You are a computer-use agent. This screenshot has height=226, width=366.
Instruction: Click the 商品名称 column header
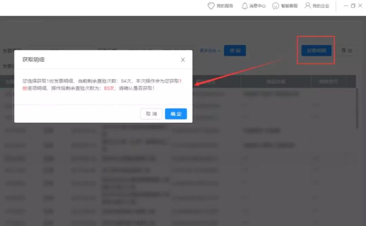tap(276, 81)
